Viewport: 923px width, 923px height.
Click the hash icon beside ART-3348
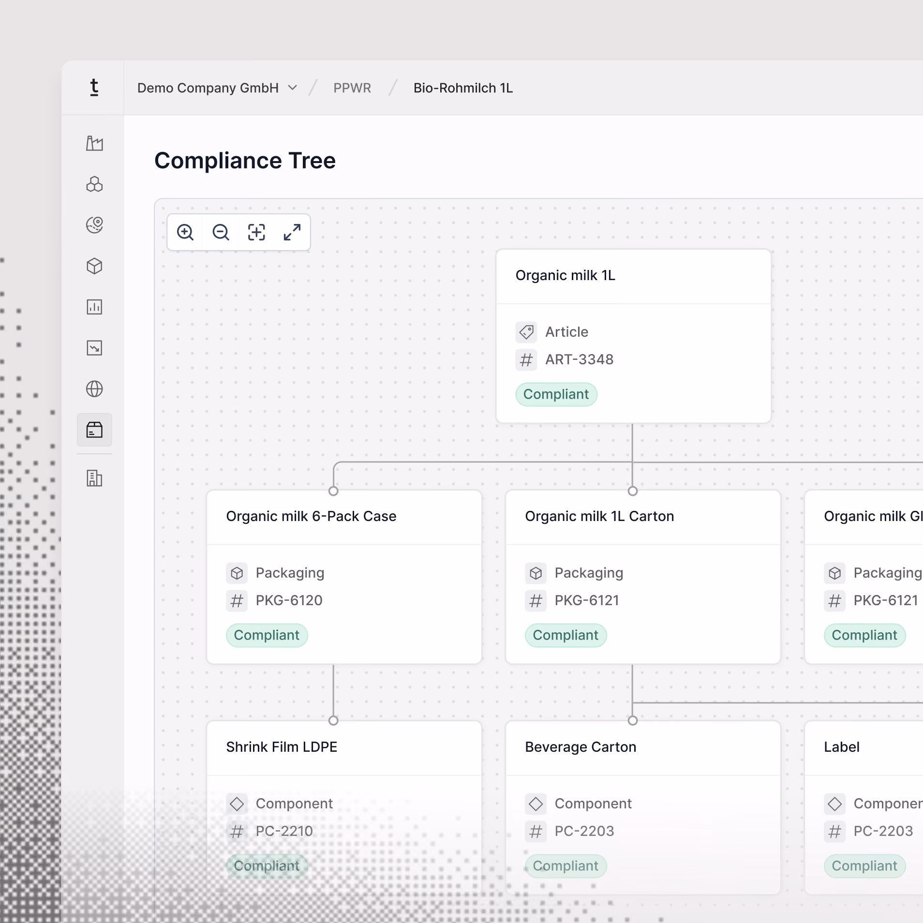(526, 360)
